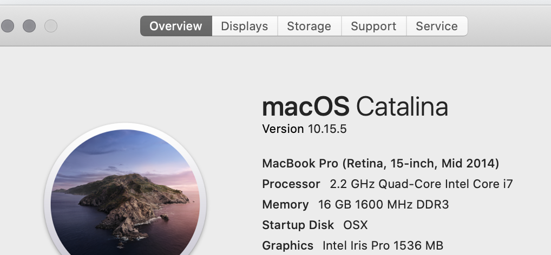Click the 2.2 GHz Quad-Core processor value
Screen dimensions: 551x255
pyautogui.click(x=421, y=184)
